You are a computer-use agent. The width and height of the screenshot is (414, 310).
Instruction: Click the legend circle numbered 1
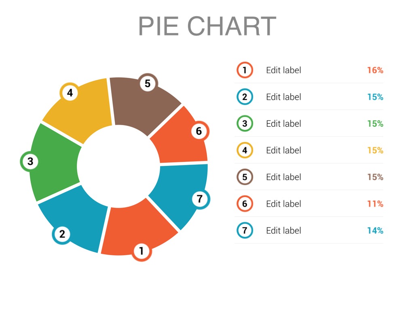245,70
